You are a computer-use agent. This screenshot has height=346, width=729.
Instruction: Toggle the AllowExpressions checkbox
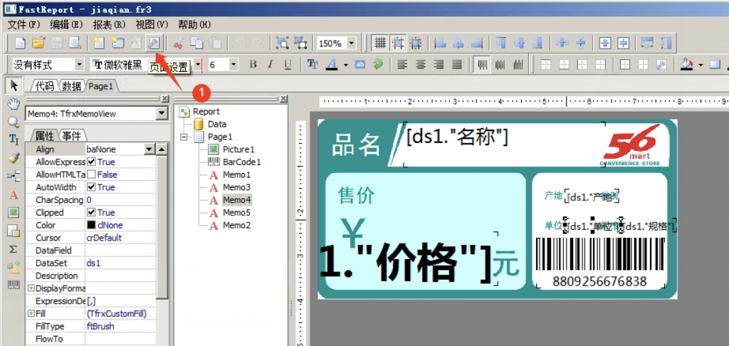point(91,162)
